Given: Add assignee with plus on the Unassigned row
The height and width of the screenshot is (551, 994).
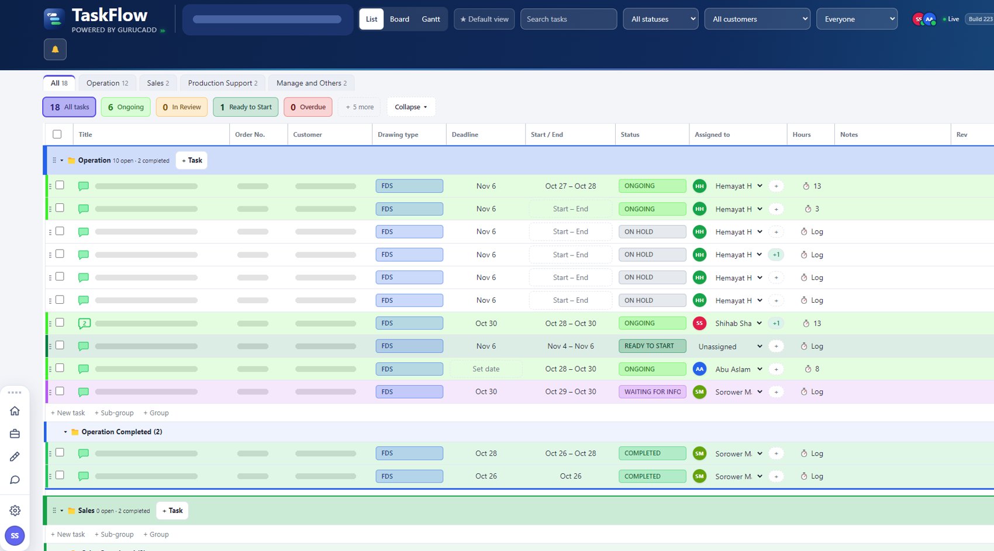Looking at the screenshot, I should [776, 346].
